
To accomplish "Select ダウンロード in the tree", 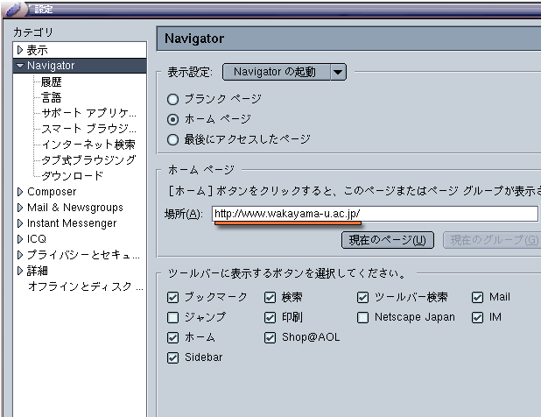I will [72, 176].
